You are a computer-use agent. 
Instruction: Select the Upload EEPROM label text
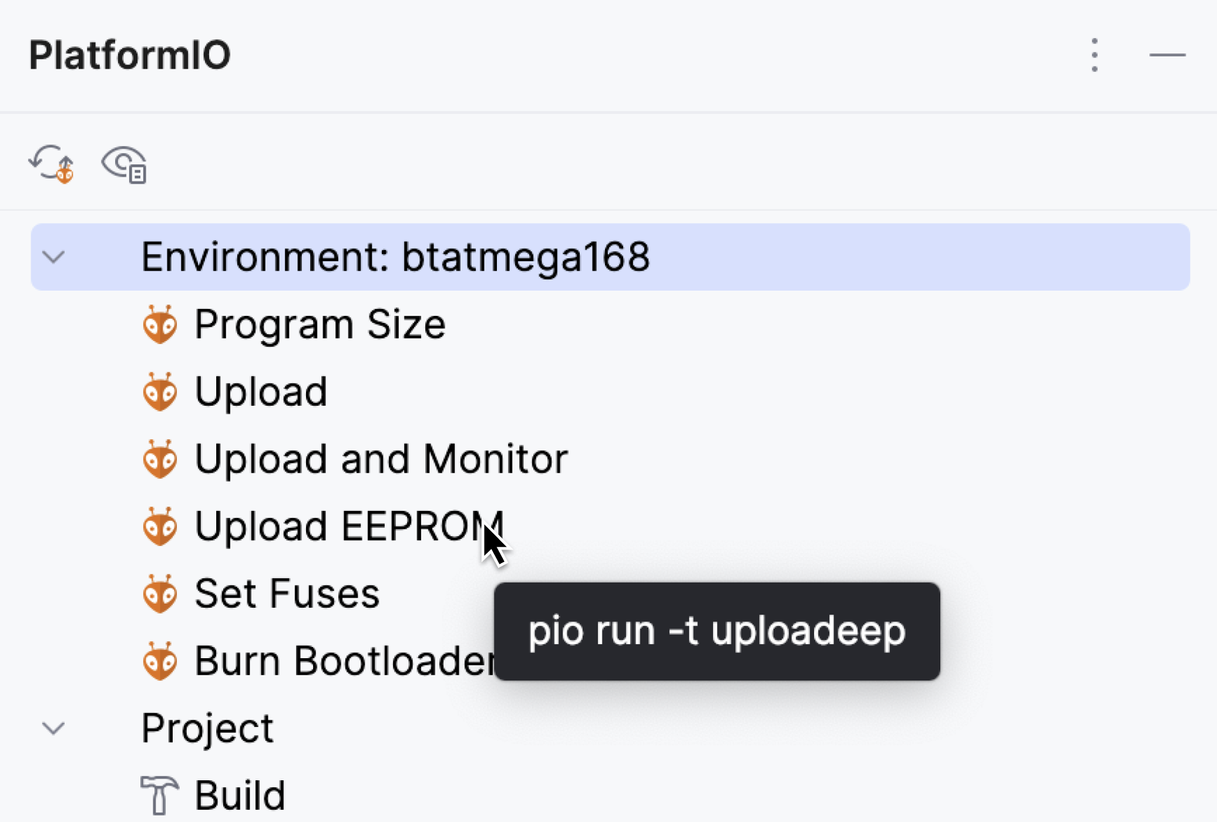tap(349, 527)
